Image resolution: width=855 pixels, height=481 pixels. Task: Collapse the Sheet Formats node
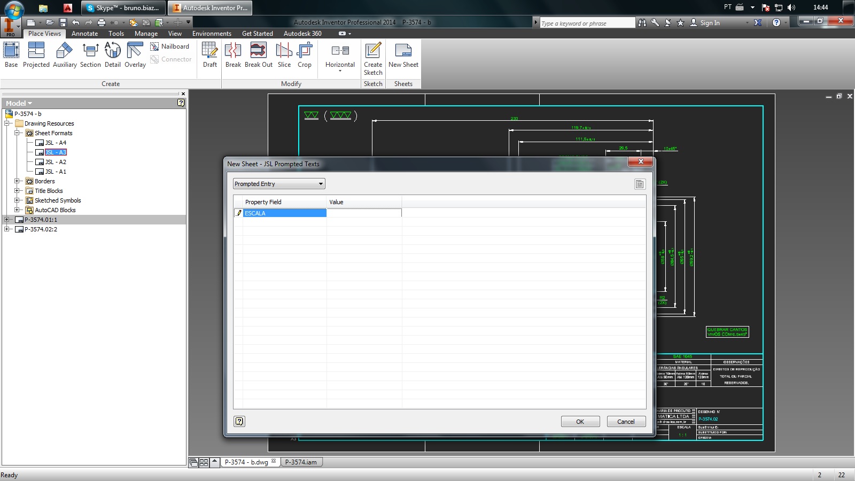17,133
